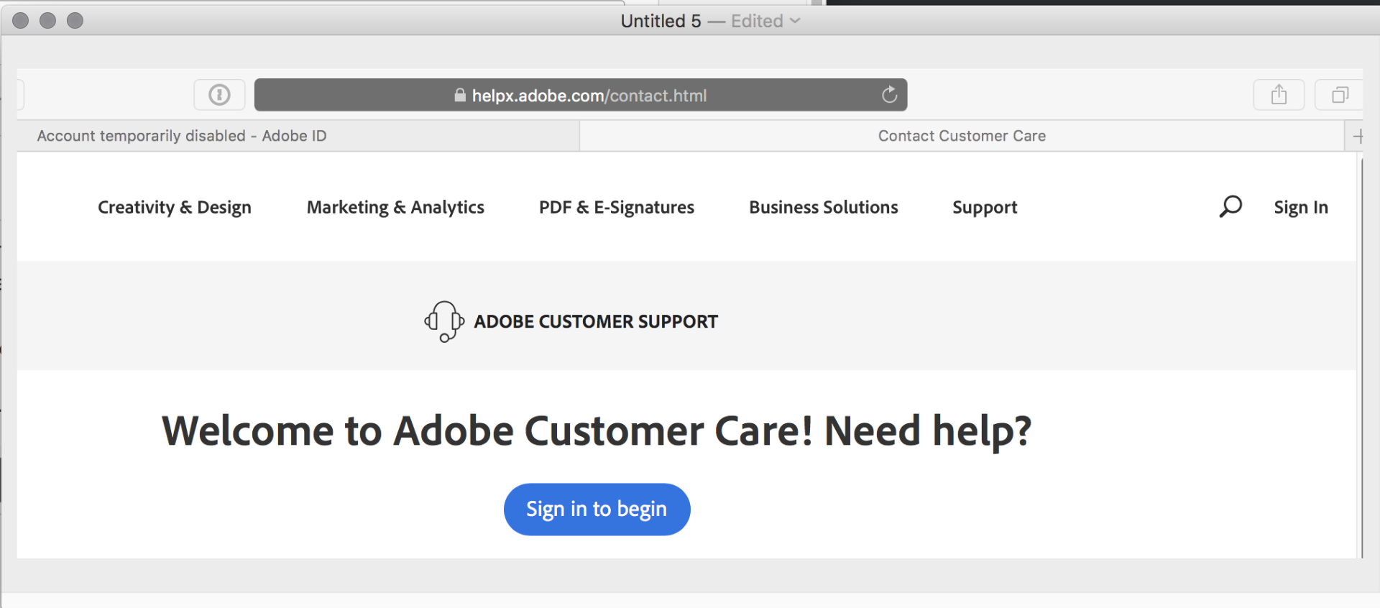1380x608 pixels.
Task: Open Business Solutions menu
Action: click(x=824, y=207)
